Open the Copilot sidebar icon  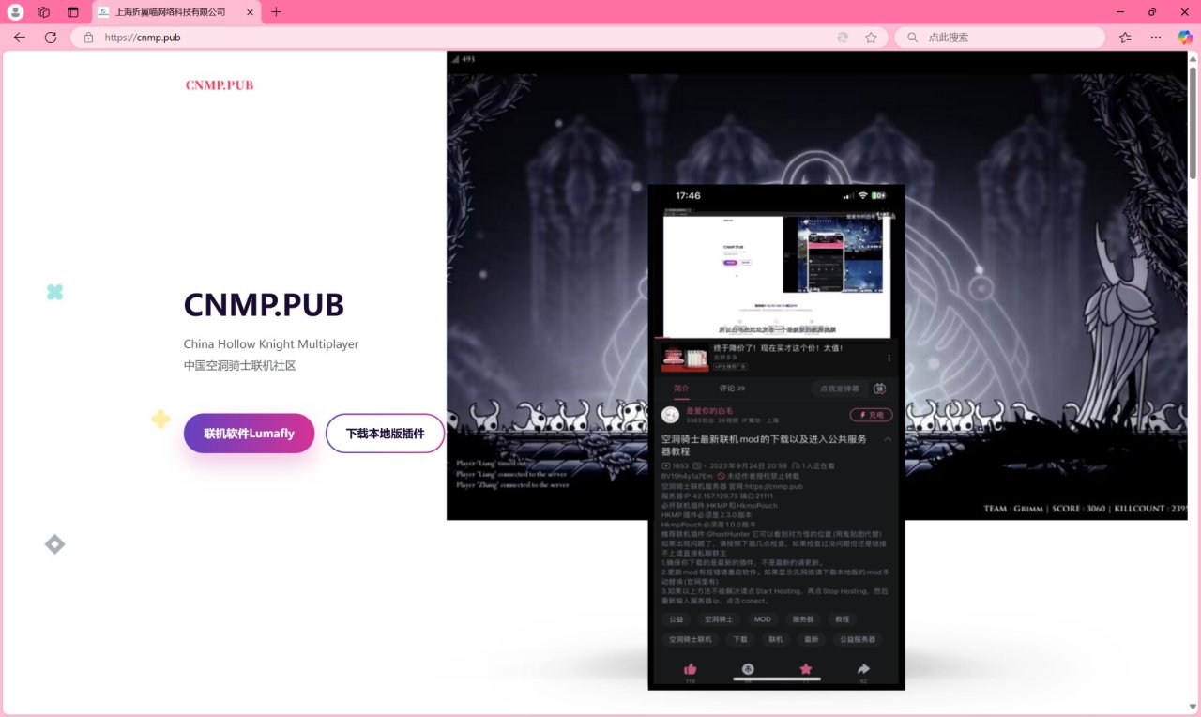(1185, 38)
